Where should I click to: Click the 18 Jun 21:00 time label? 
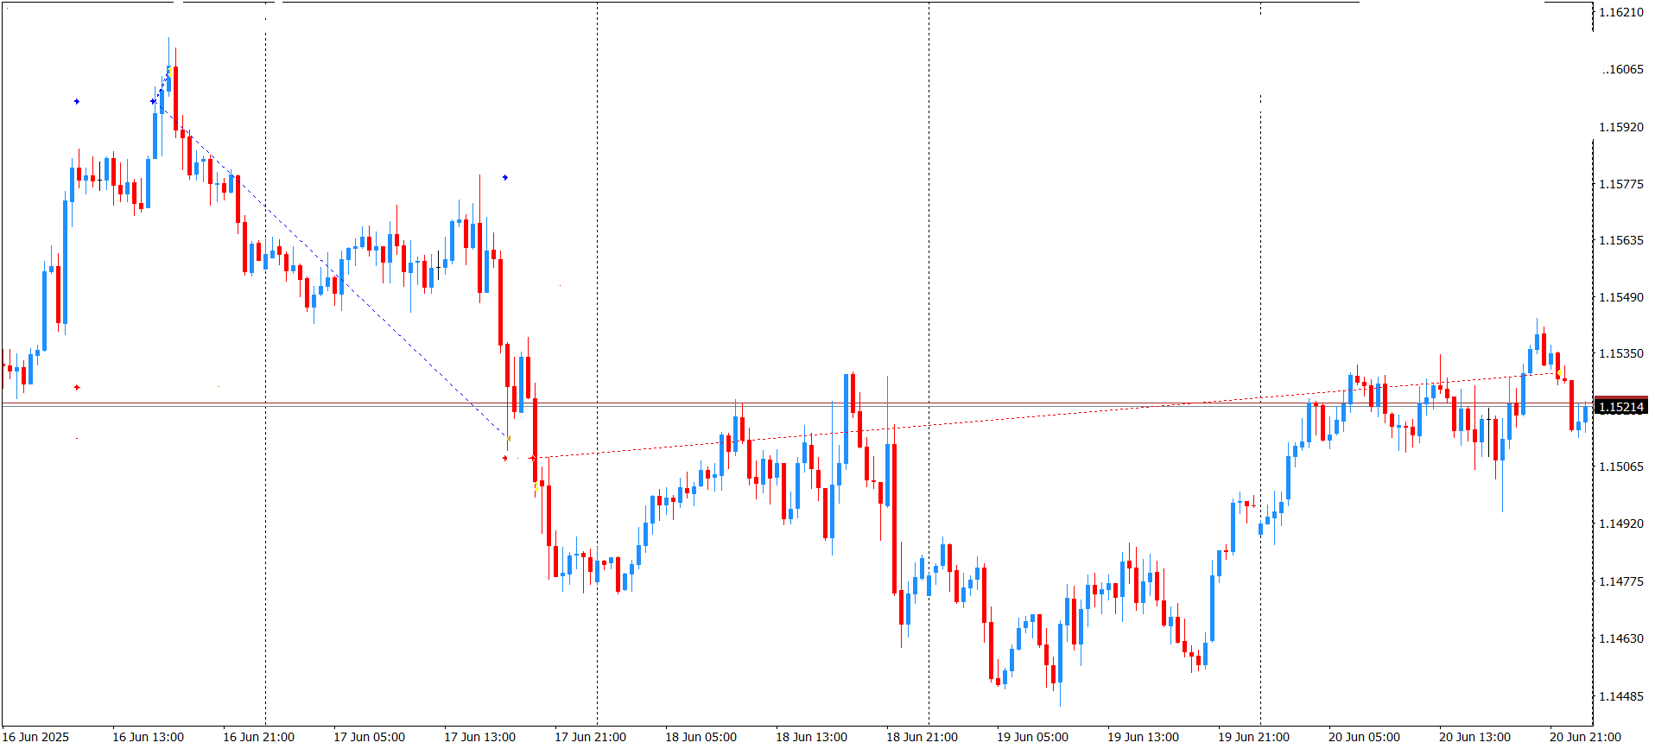pos(923,737)
